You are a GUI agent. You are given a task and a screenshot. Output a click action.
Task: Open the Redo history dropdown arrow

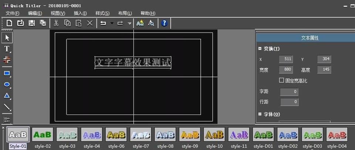129,23
